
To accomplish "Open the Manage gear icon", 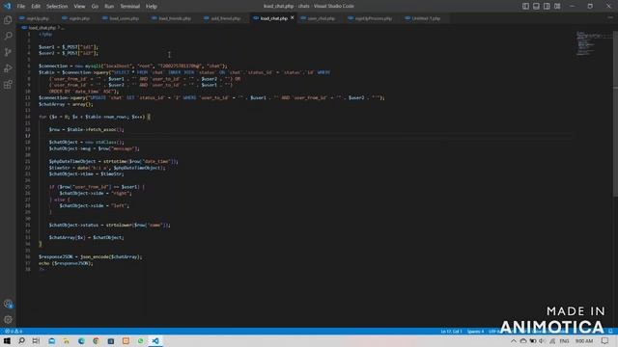I will (8, 319).
